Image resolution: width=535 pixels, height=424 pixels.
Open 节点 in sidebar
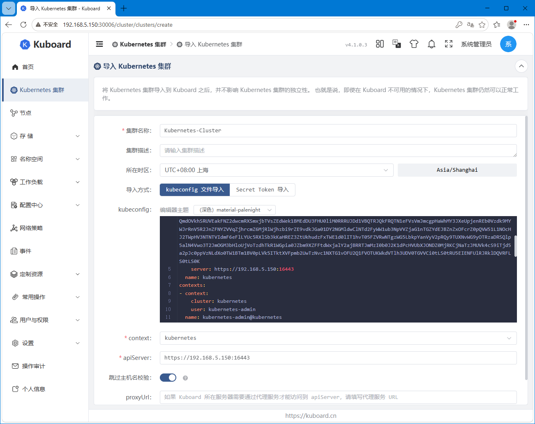coord(45,113)
